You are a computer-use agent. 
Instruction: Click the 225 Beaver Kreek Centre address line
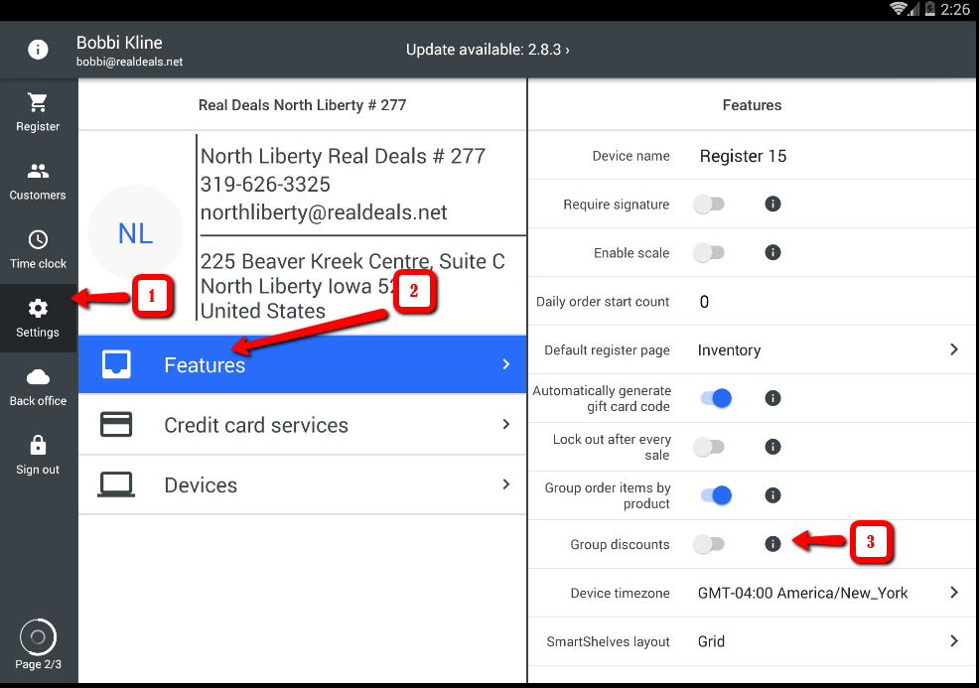pos(352,261)
